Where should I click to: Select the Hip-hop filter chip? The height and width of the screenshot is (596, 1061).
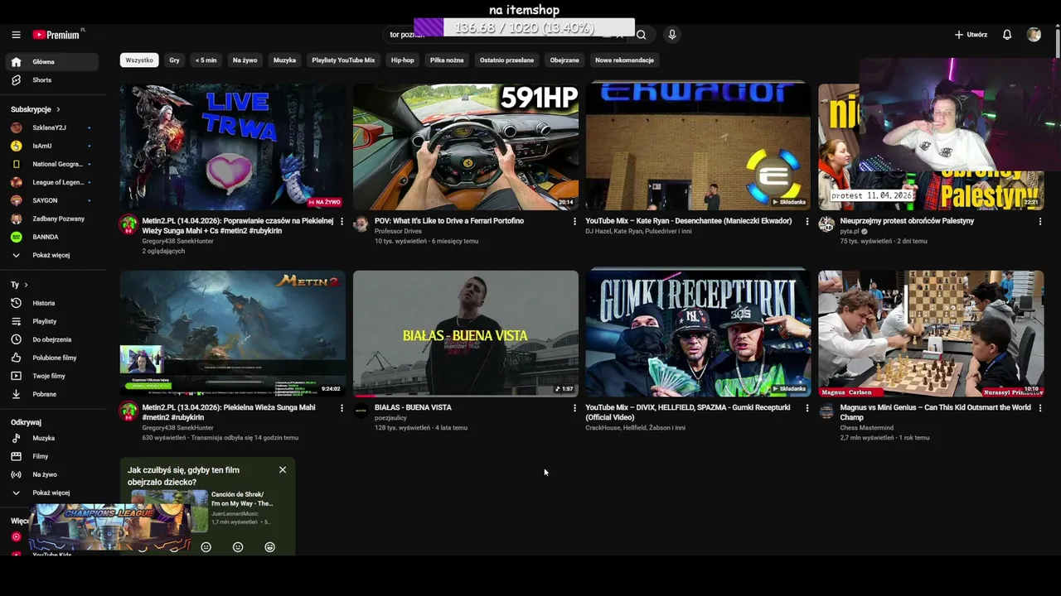click(x=402, y=60)
